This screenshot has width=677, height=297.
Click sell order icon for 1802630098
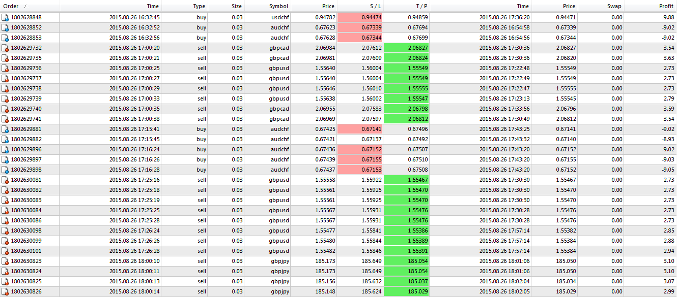pos(5,230)
